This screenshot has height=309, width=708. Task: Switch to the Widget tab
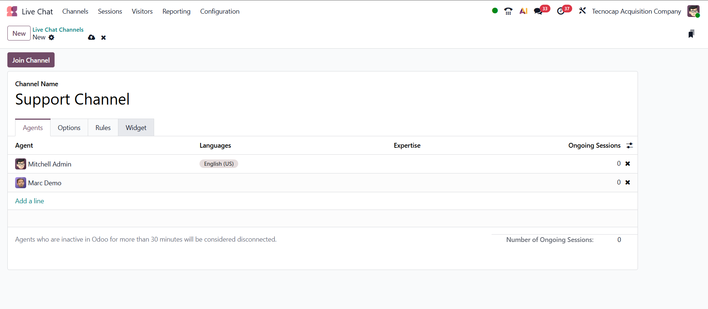(x=136, y=128)
